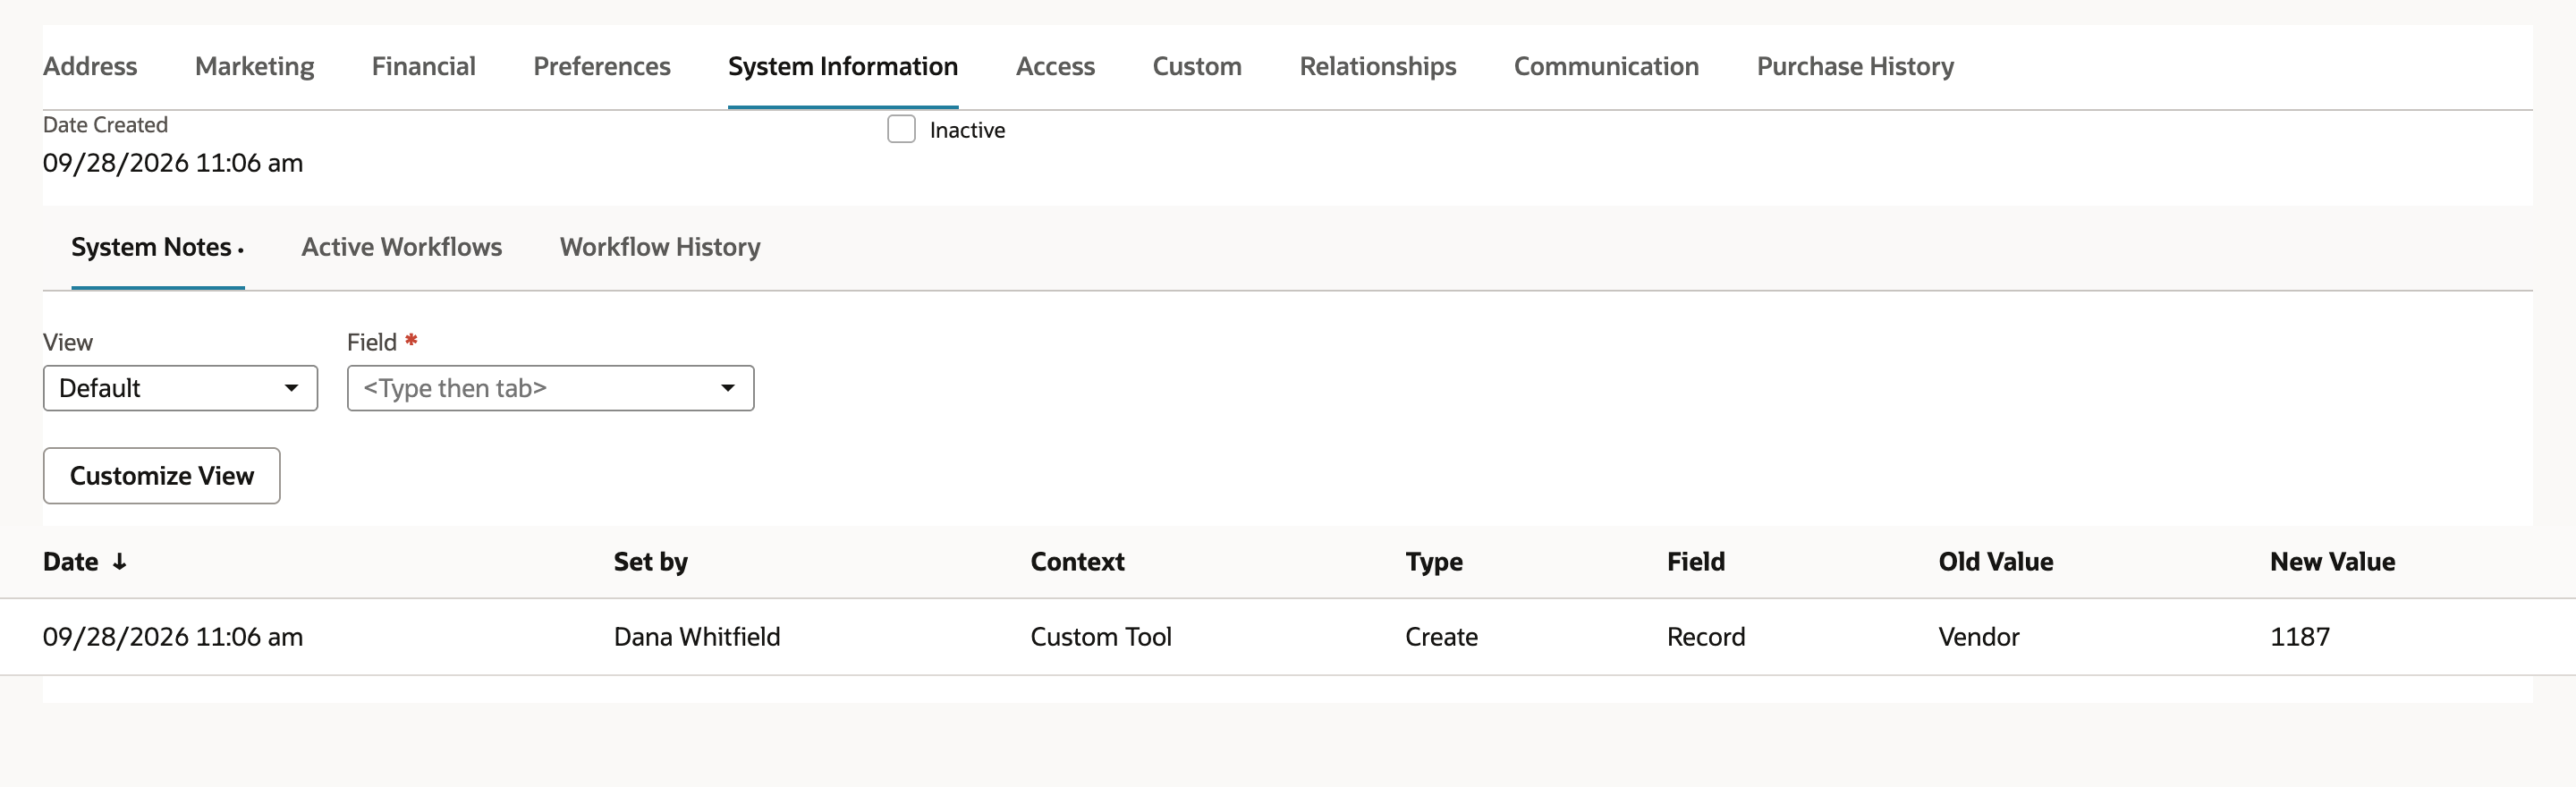Click the 1187 new value cell
Screen dimensions: 2576x787
[x=2300, y=637]
